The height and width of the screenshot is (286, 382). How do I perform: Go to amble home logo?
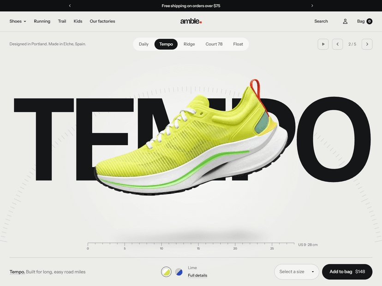click(x=191, y=21)
